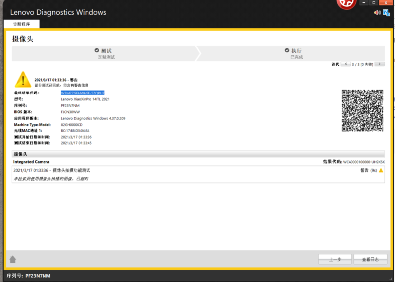Viewport: 395px width, 282px height.
Task: Click test start time 01:33:36 value
Action: 76,137
